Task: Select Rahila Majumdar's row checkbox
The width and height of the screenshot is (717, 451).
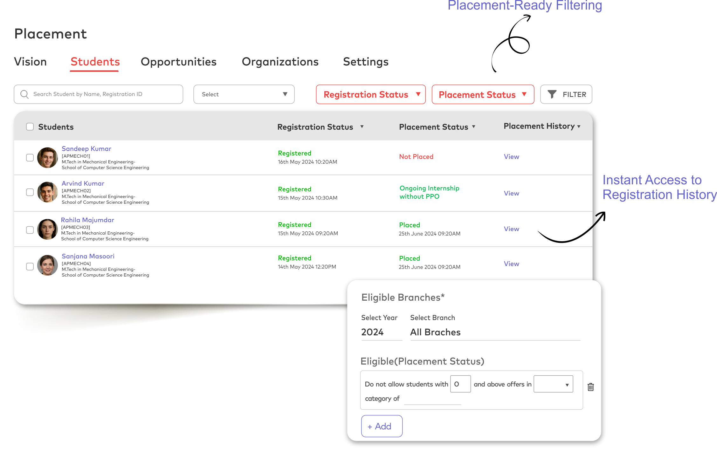Action: (30, 230)
